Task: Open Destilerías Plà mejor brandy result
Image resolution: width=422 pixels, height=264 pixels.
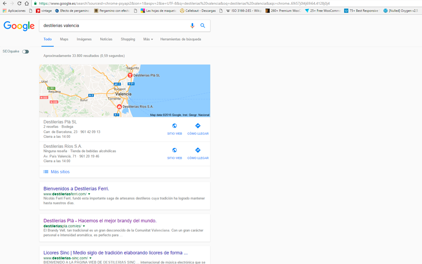Action: pos(100,221)
